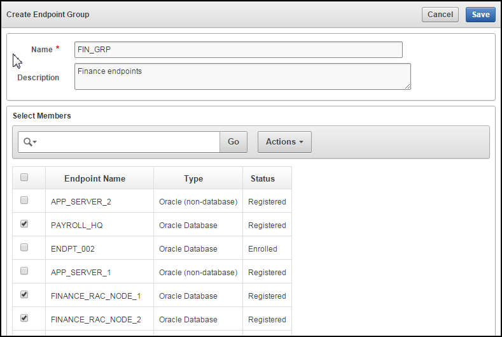Uncheck the PAYROLL_HQ endpoint checkbox

click(x=24, y=224)
